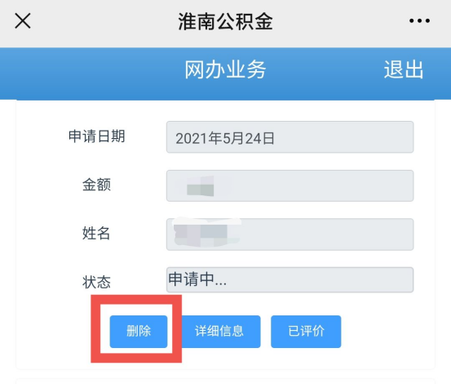Select the 状态 field showing 申请中...
Screen dimensions: 451x384
click(290, 279)
